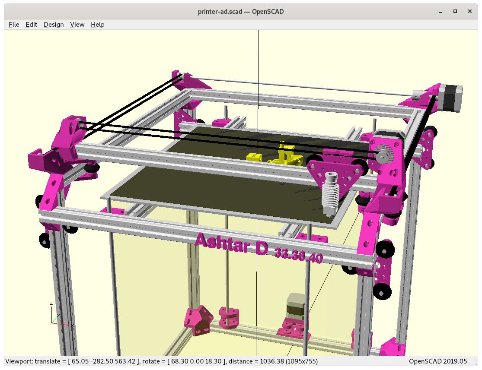Click the 'Ashtar D' 3D text on frame
The width and height of the screenshot is (482, 370).
231,244
